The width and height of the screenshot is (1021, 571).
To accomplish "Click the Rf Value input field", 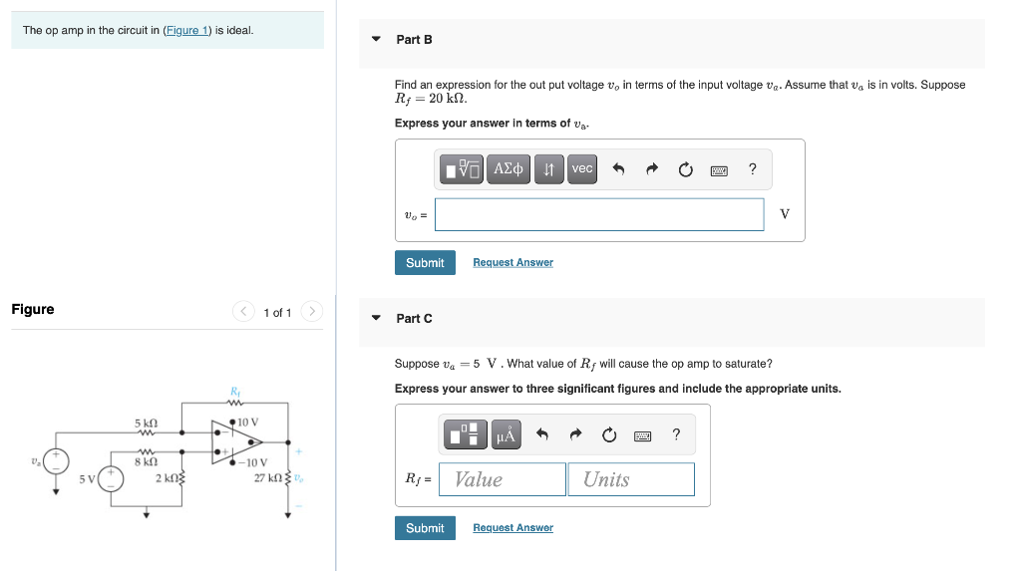I will [503, 479].
